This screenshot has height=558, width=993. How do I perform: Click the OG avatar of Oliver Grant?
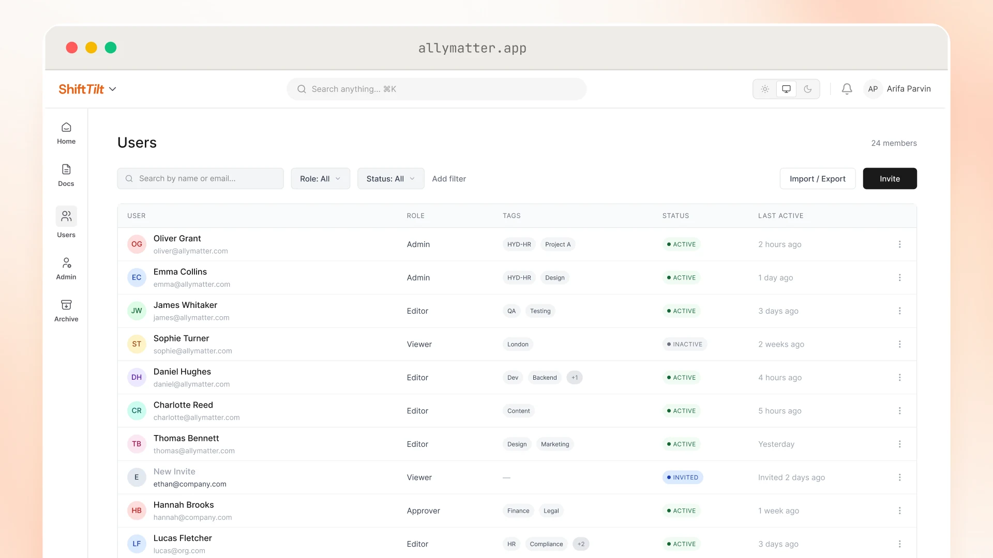click(137, 244)
